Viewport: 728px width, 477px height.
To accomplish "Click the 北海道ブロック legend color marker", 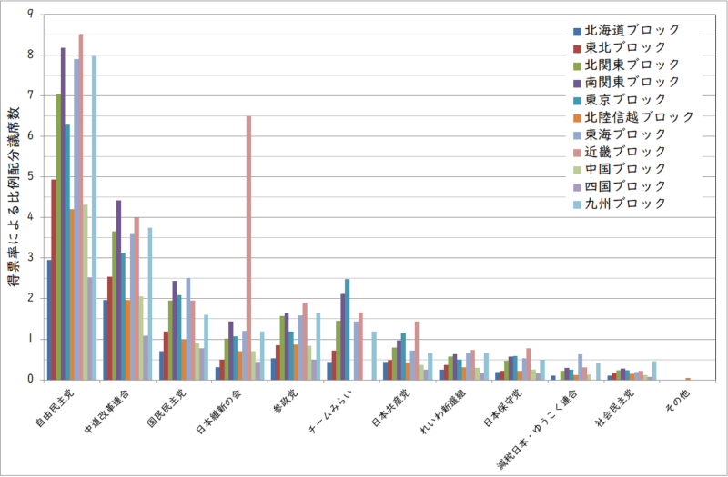I will point(577,30).
